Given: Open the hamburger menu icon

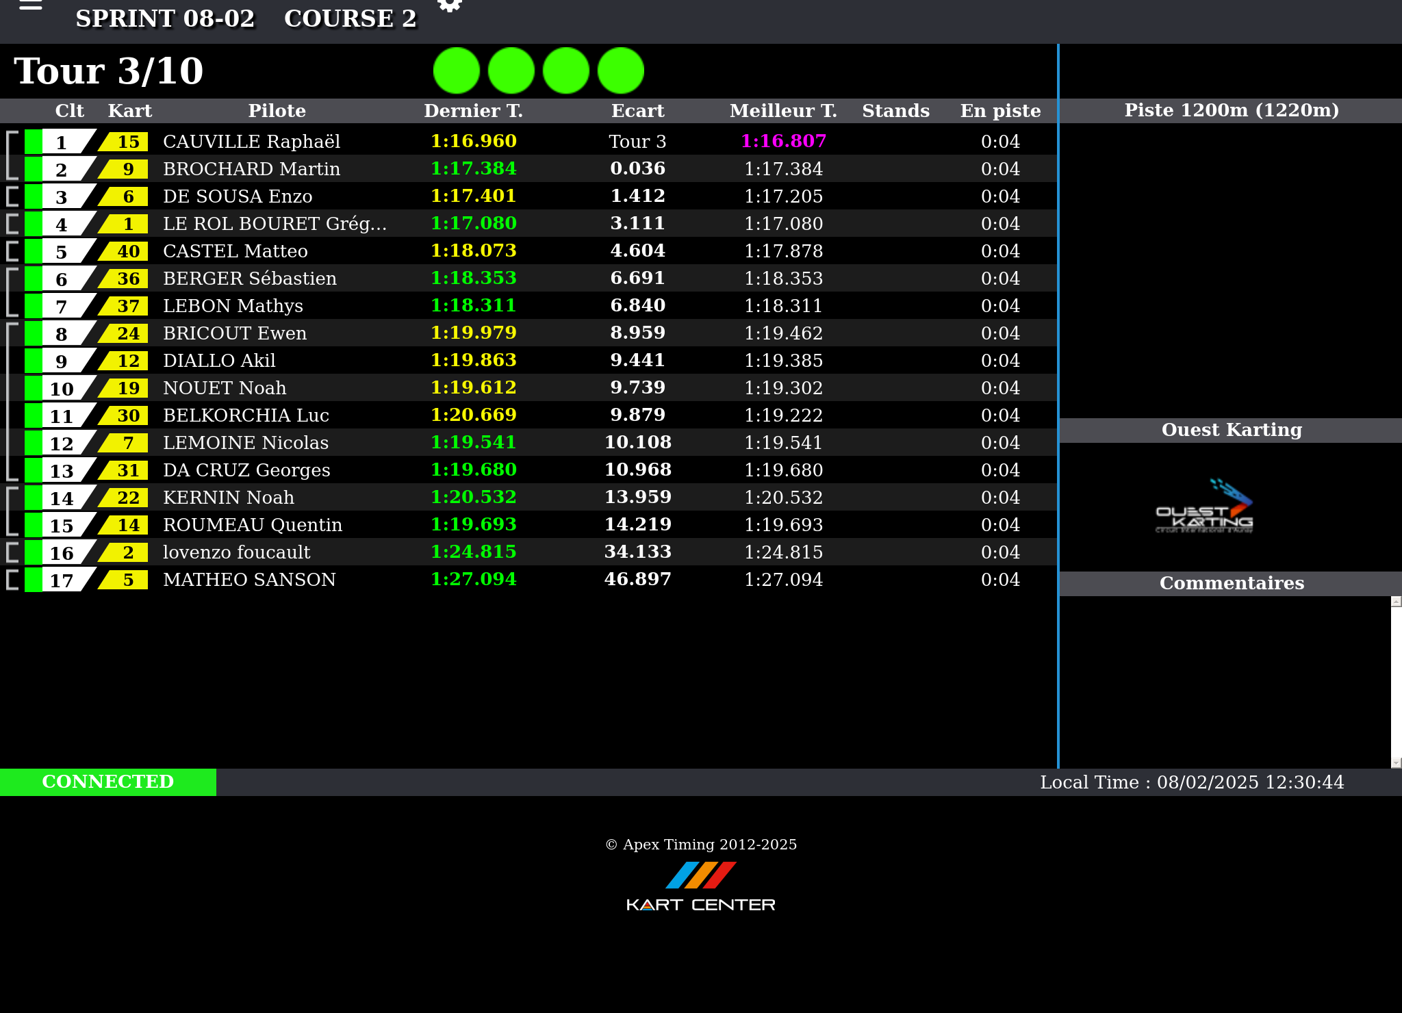Looking at the screenshot, I should (x=31, y=5).
